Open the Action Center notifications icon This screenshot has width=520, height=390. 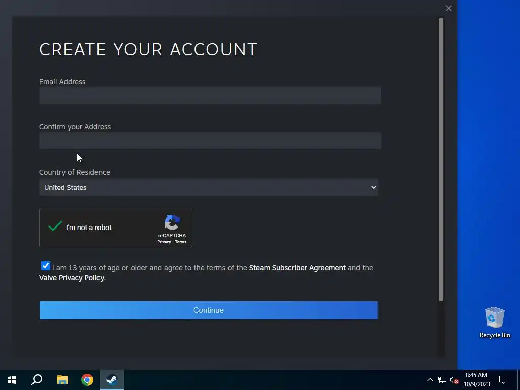(503, 380)
